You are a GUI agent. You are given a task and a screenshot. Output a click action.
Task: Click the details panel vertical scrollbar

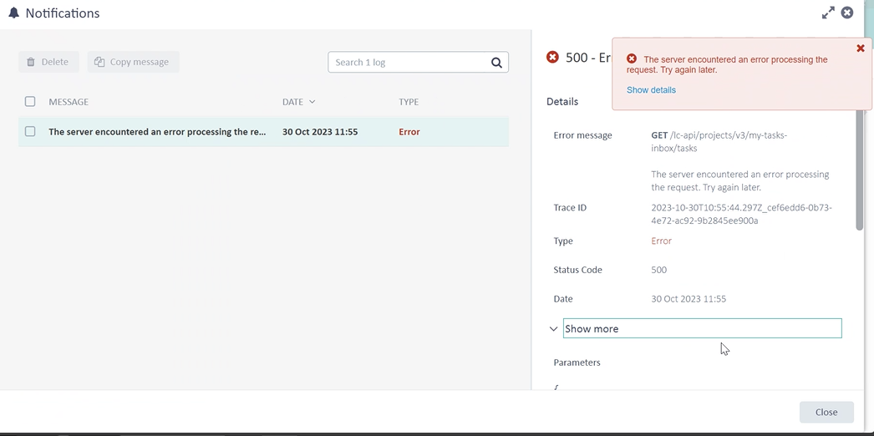coord(859,167)
